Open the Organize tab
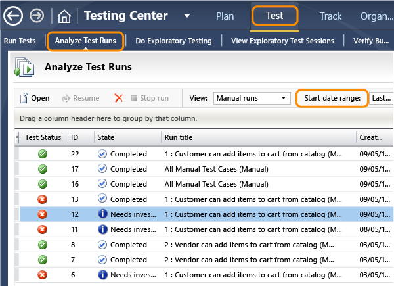Image resolution: width=394 pixels, height=286 pixels. 376,16
